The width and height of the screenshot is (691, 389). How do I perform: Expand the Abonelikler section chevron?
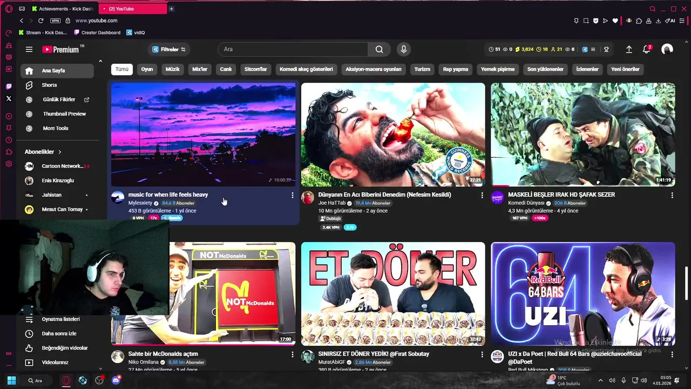[x=60, y=152]
